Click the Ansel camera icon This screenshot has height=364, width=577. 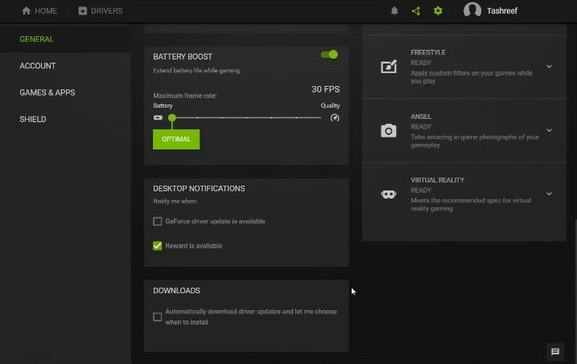tap(388, 130)
